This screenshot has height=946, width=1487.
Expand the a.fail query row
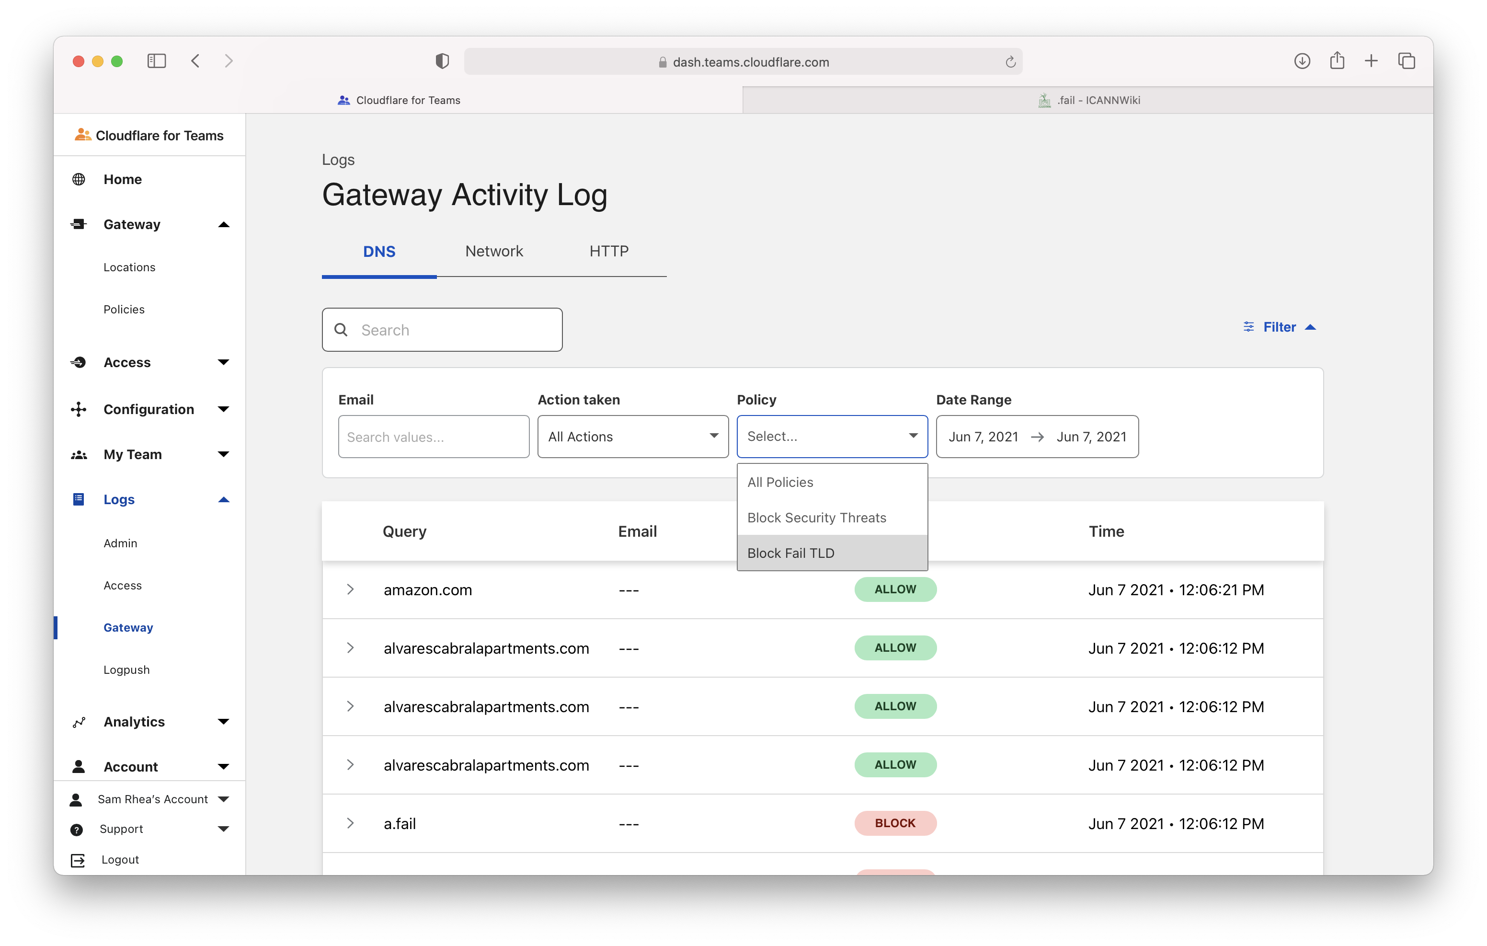(x=350, y=823)
